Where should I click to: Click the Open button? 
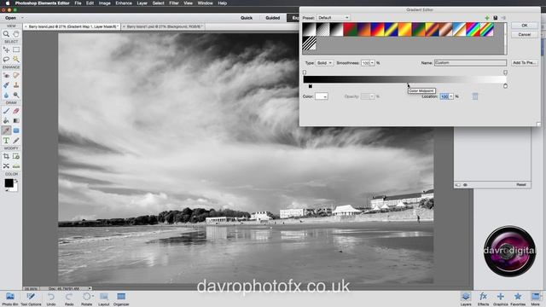pyautogui.click(x=10, y=18)
